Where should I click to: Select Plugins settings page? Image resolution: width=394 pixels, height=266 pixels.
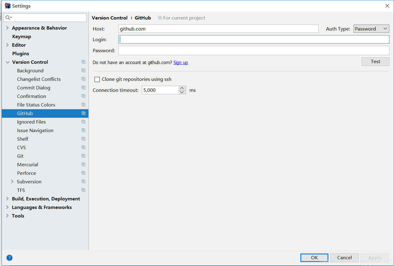pos(21,53)
